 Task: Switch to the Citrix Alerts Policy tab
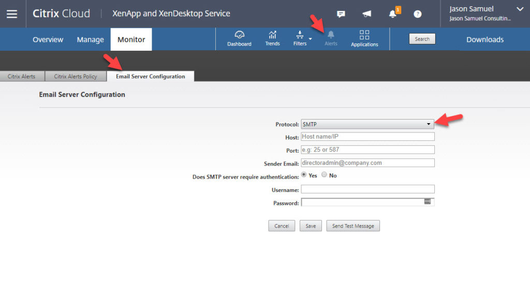(76, 77)
